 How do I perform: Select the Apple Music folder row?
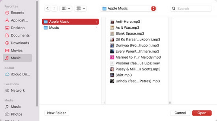[x=70, y=22]
